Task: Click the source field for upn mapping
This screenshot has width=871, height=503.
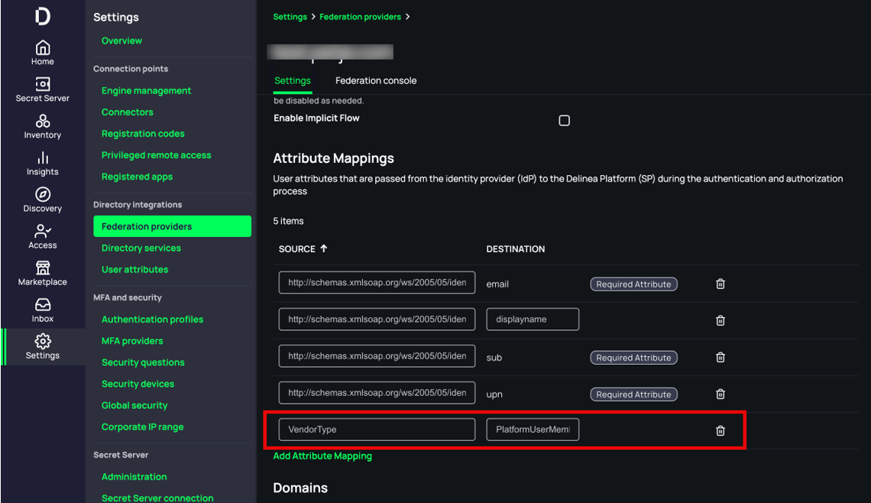Action: click(377, 392)
